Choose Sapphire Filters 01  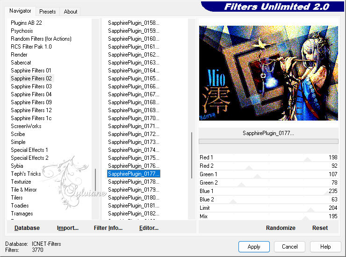pos(31,71)
